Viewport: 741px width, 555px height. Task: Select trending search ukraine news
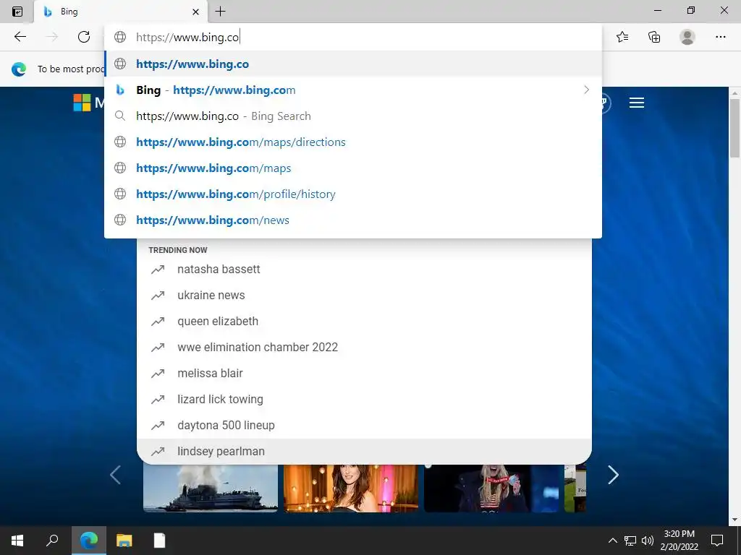coord(364,295)
